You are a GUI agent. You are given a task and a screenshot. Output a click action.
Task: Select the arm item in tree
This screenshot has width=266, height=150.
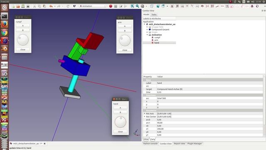coord(156,40)
